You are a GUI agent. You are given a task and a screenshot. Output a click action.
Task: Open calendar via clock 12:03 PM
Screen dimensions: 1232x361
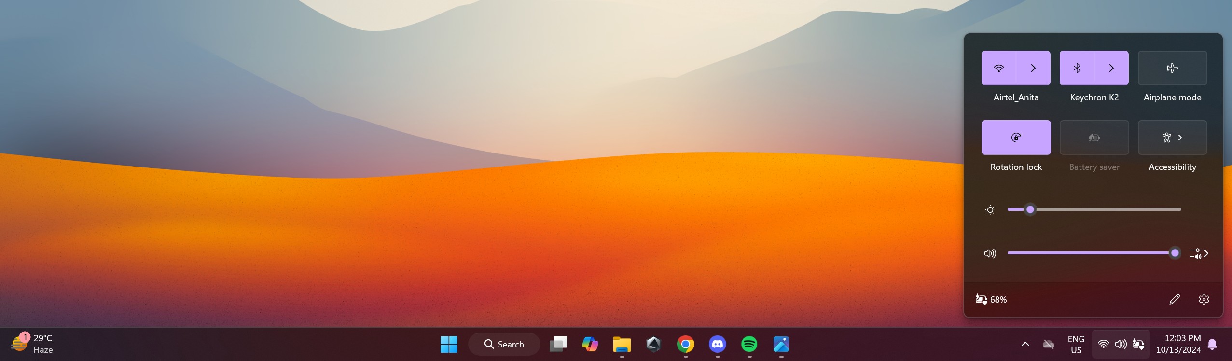tap(1178, 344)
